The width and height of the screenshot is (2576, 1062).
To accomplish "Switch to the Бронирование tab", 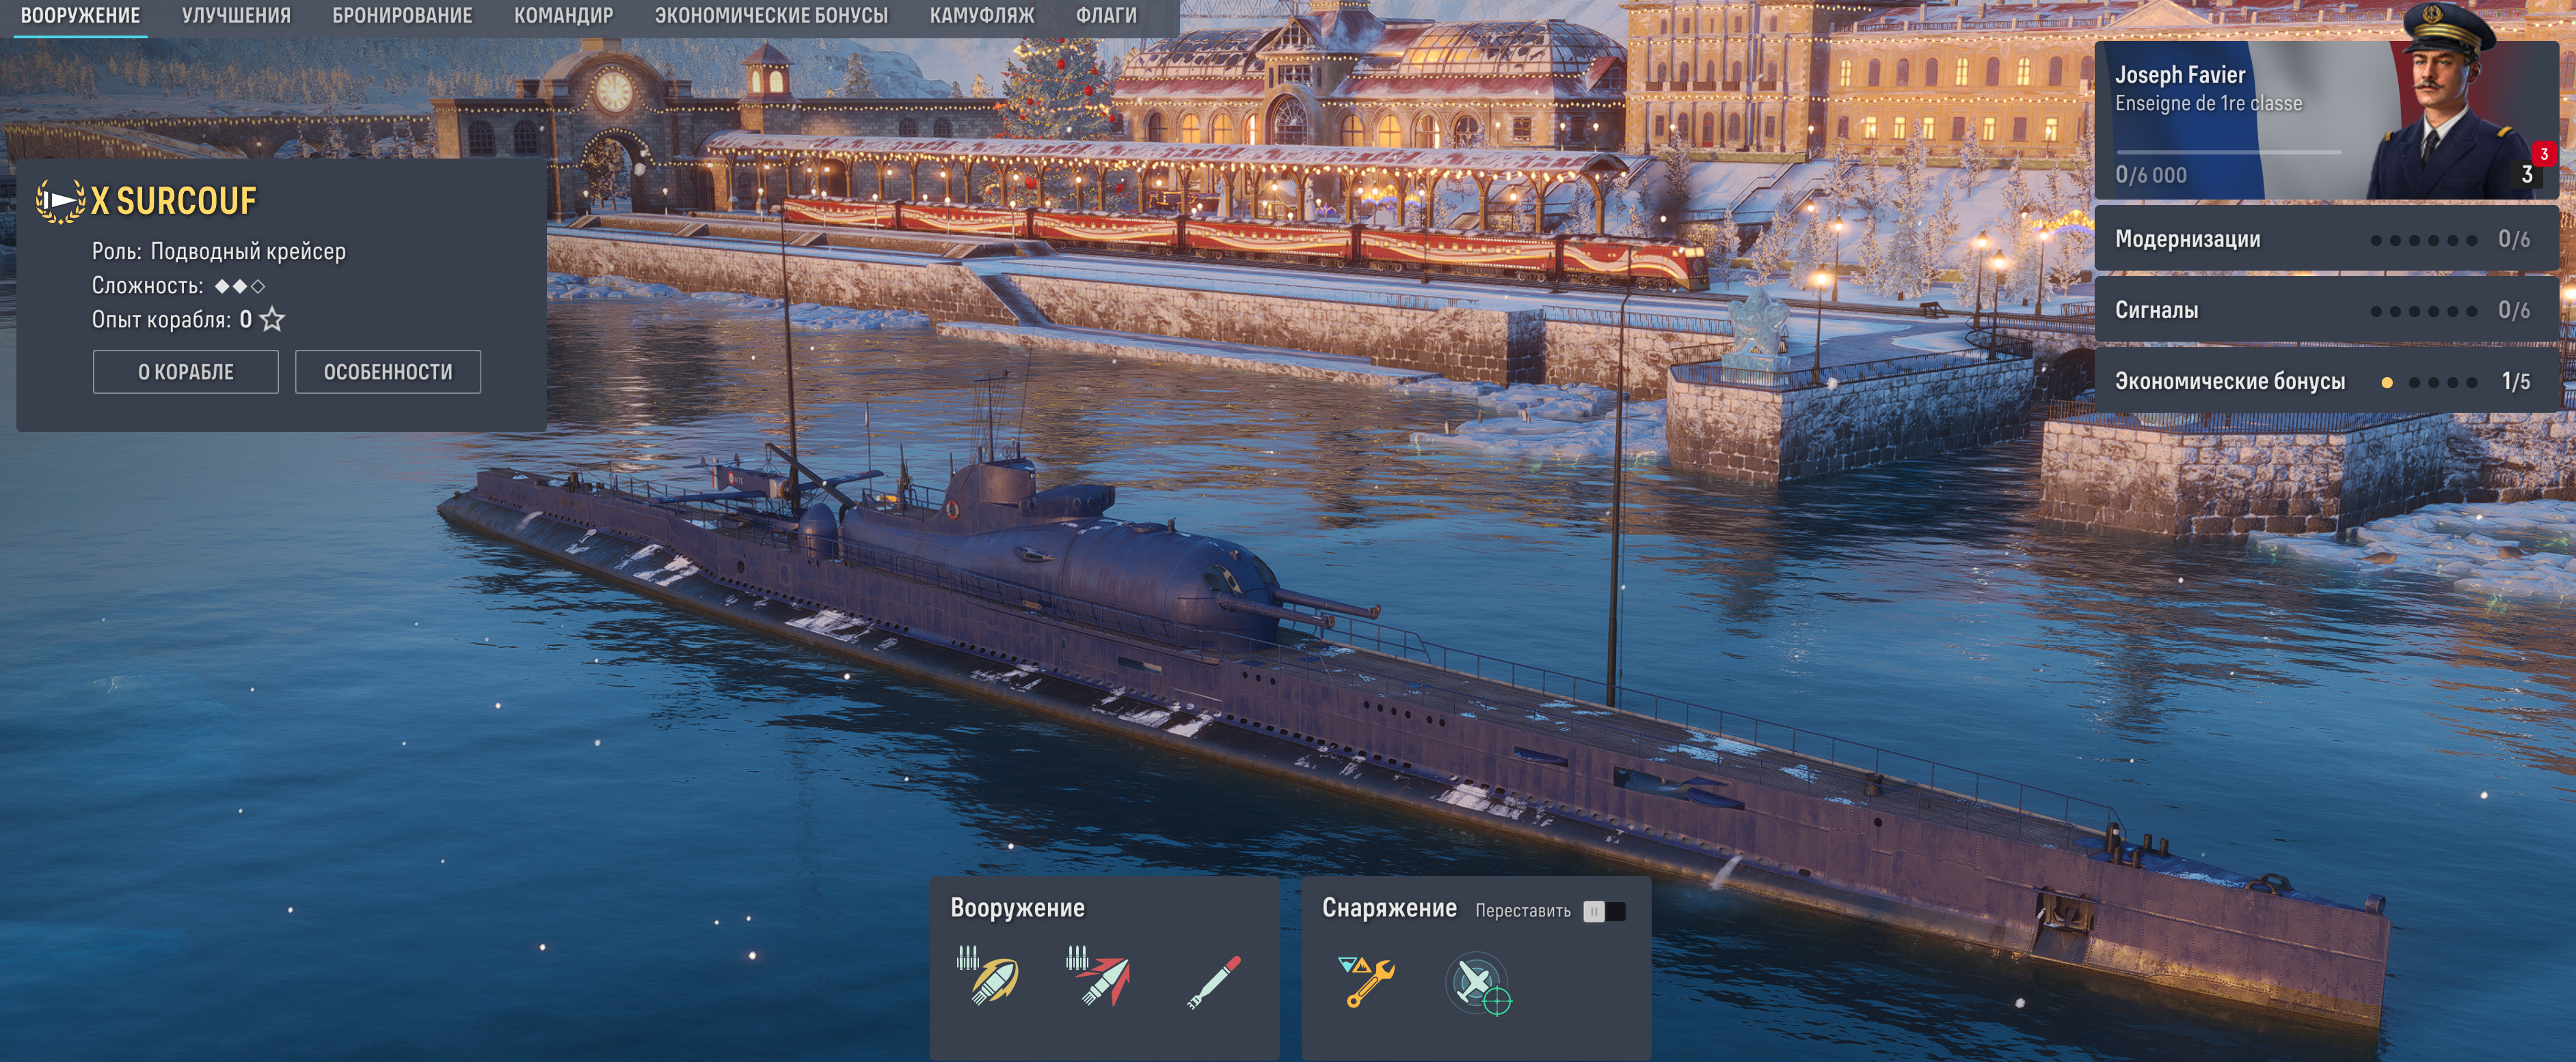I will coord(402,16).
